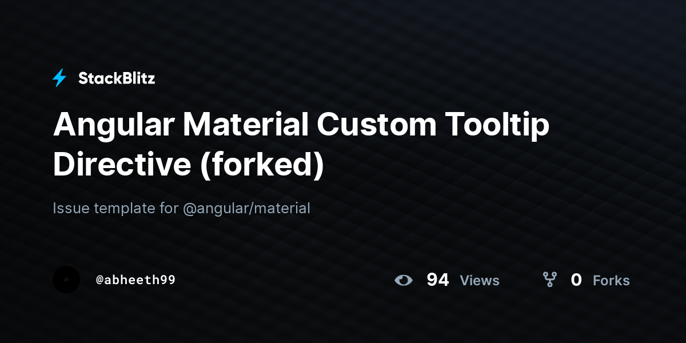Click the Views label

(x=480, y=280)
